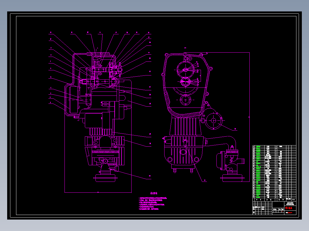
Task: Select the upper large gear in right view
Action: pos(185,70)
